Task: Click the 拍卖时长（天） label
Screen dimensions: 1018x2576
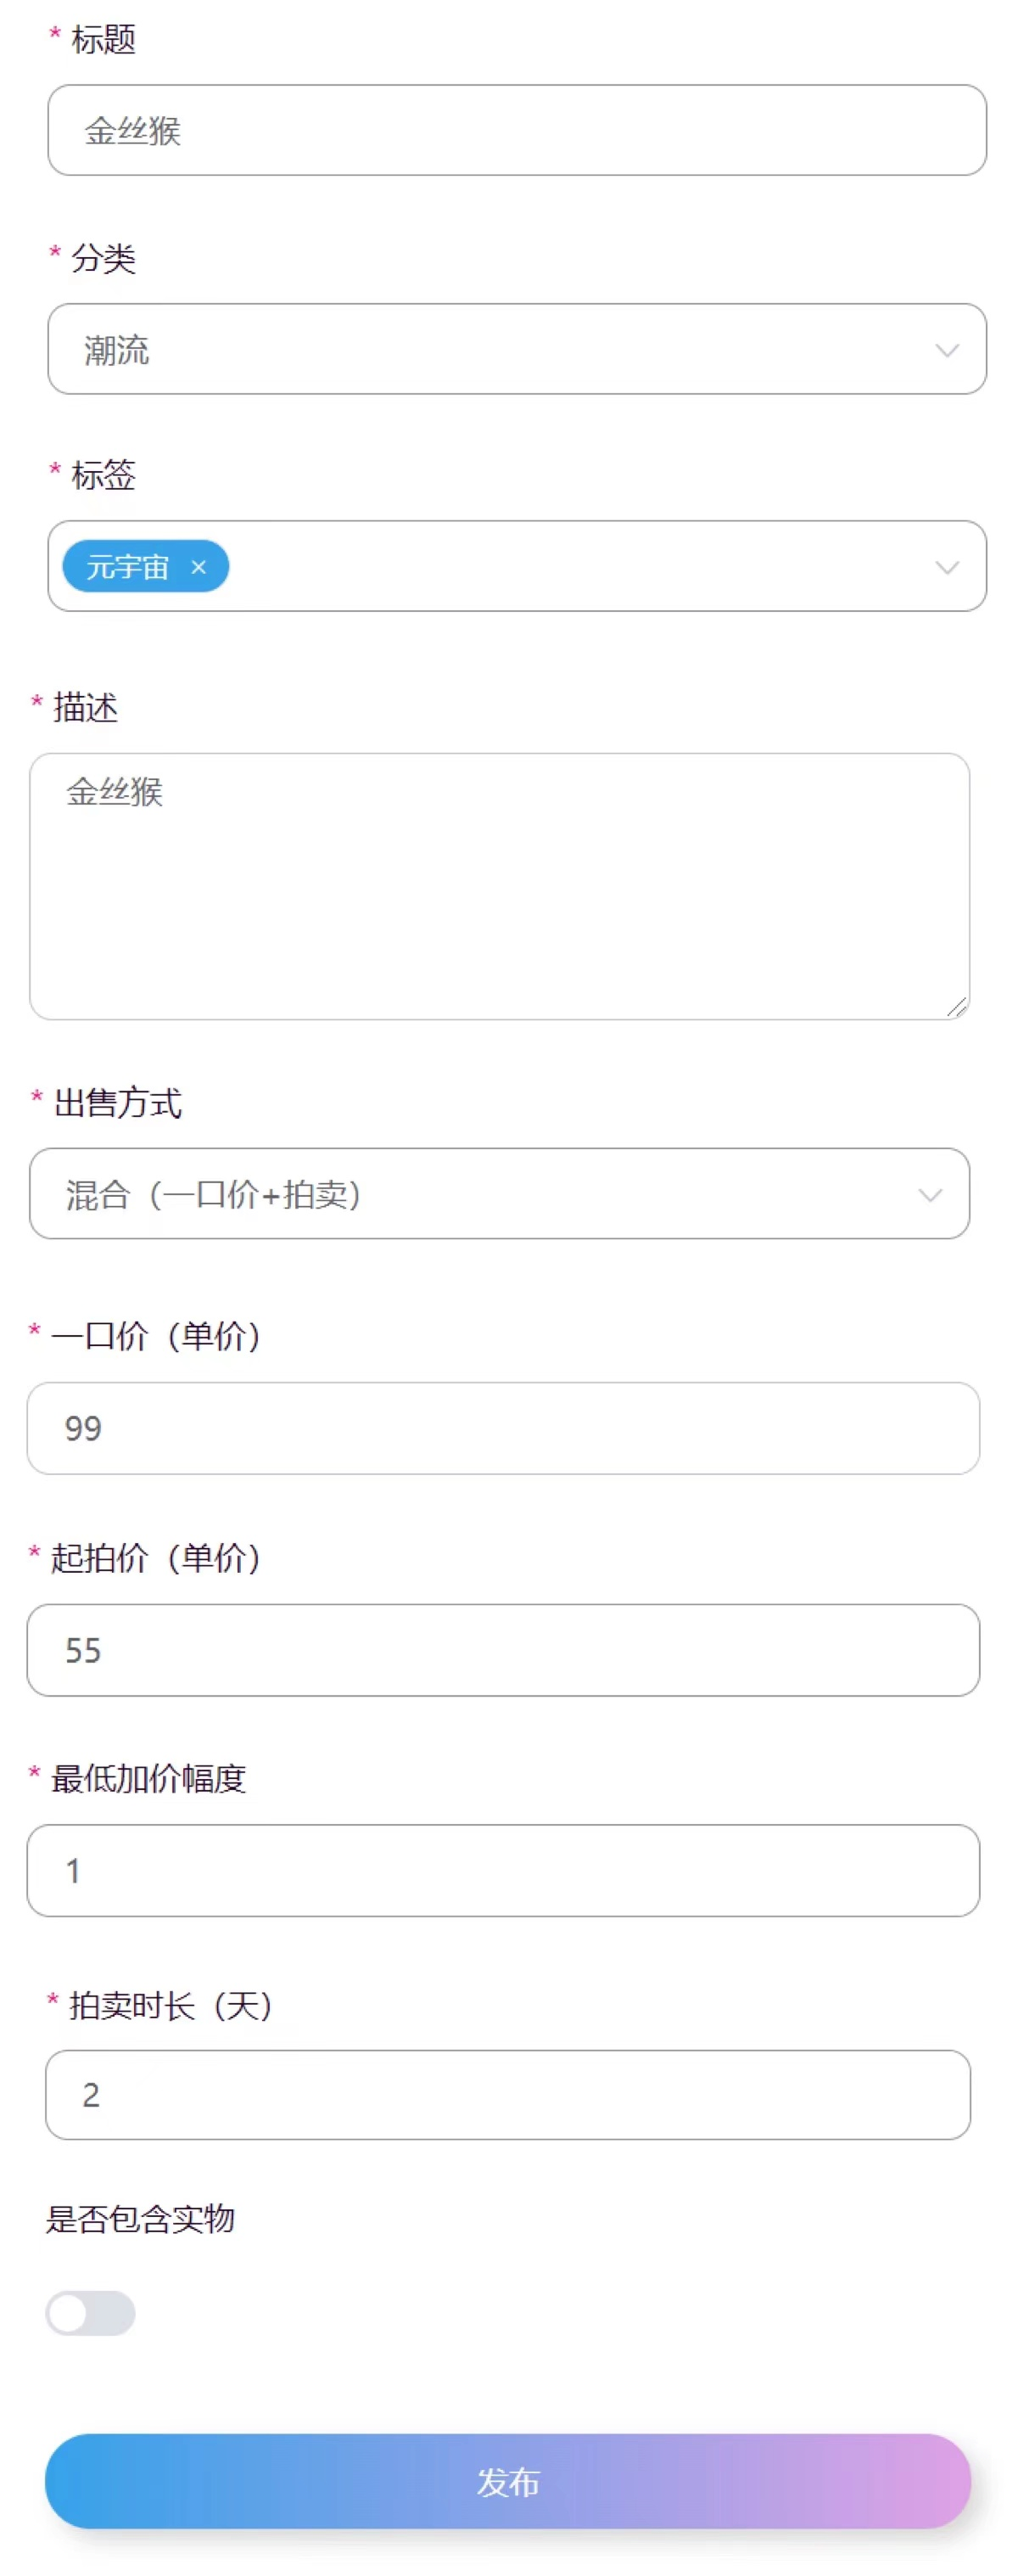Action: tap(171, 2005)
